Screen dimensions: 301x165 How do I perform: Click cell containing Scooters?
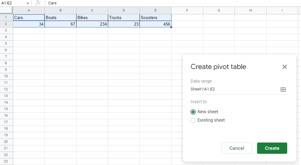[156, 17]
